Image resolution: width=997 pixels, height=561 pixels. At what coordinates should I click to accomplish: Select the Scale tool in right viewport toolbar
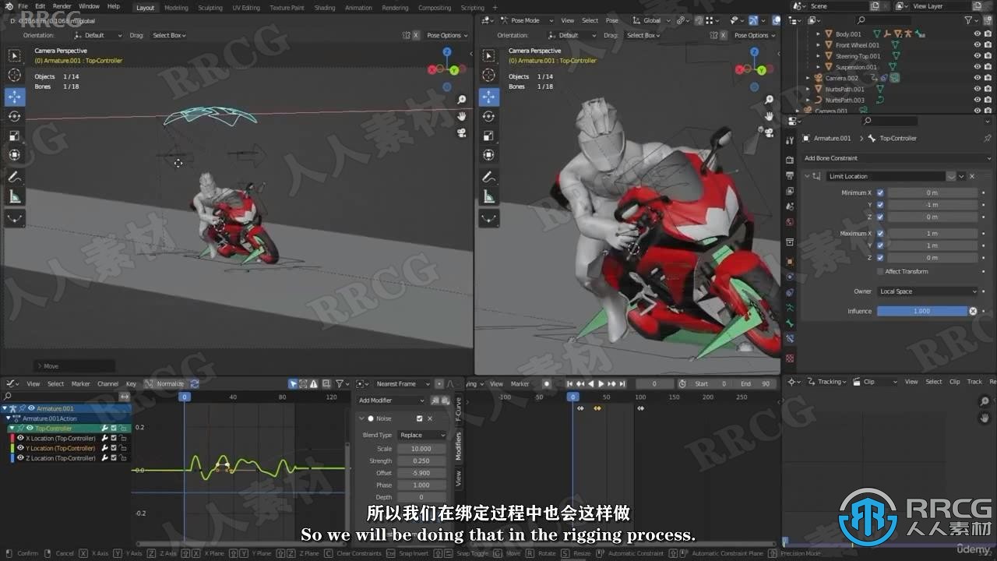point(488,136)
